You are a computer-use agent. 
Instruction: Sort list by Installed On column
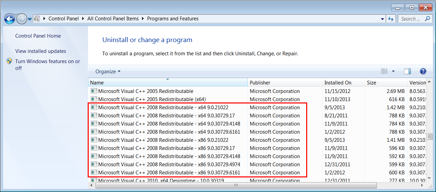point(343,82)
